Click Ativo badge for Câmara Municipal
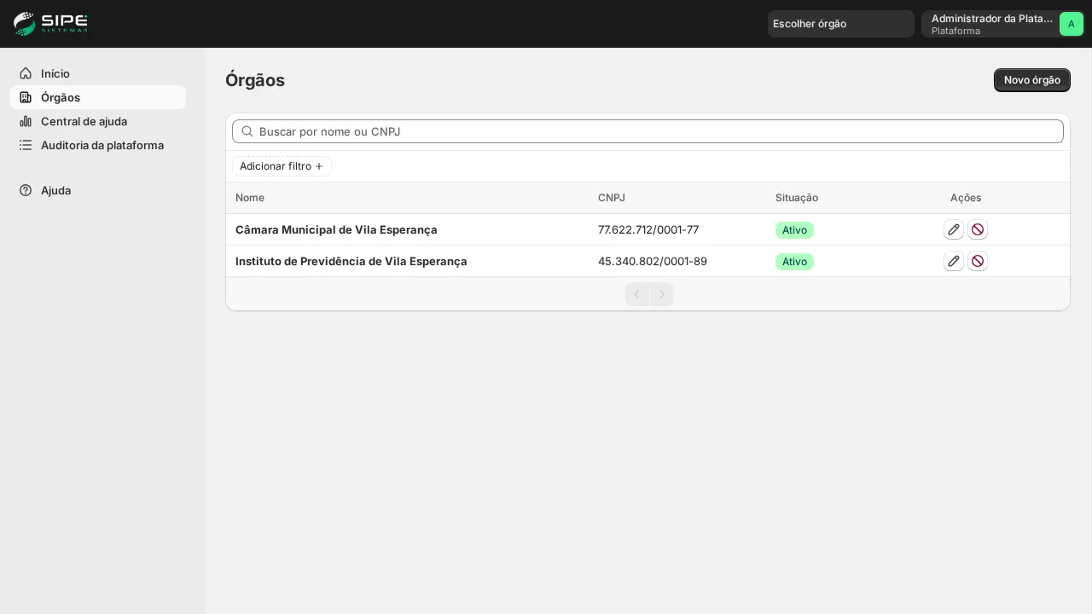The height and width of the screenshot is (614, 1092). [x=794, y=230]
